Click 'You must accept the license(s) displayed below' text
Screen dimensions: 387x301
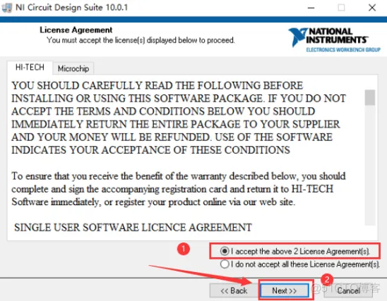pos(141,40)
